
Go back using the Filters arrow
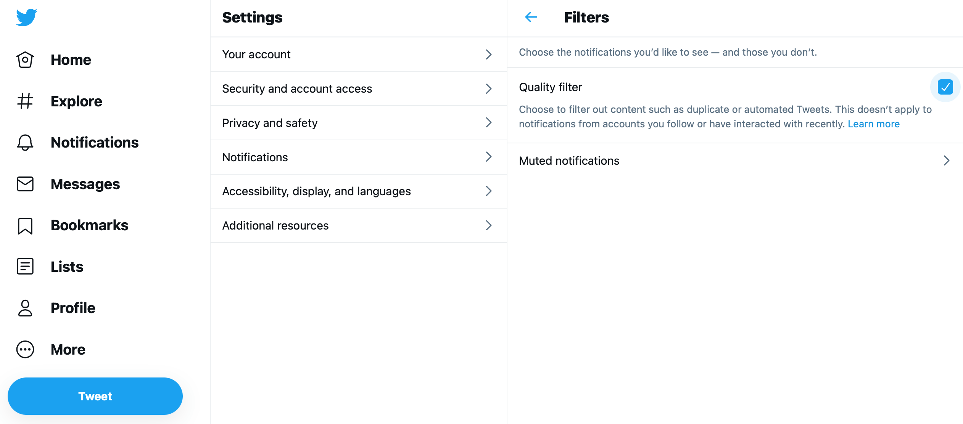(x=531, y=17)
